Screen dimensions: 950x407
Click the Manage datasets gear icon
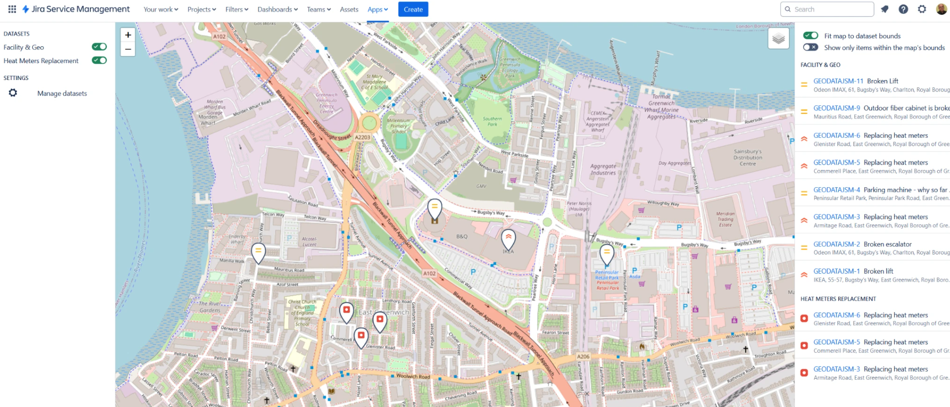[13, 93]
